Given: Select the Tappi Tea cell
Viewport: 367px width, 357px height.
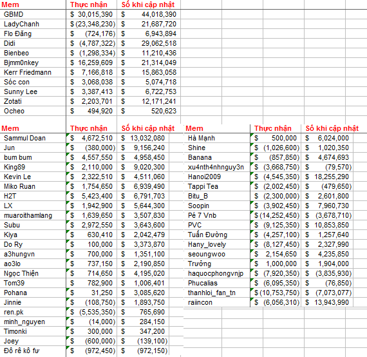Looking at the screenshot, I should pos(217,186).
